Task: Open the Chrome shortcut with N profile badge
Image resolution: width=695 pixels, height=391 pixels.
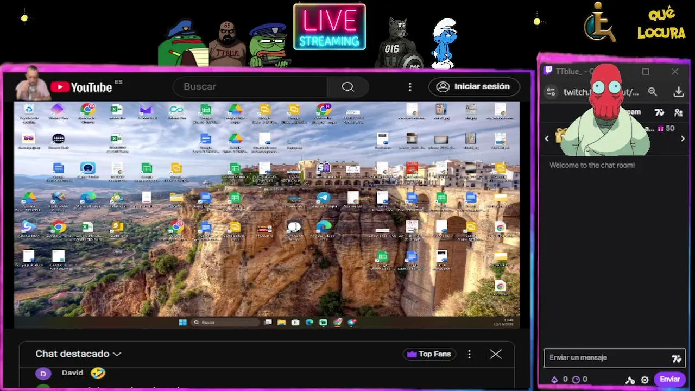Action: click(324, 110)
